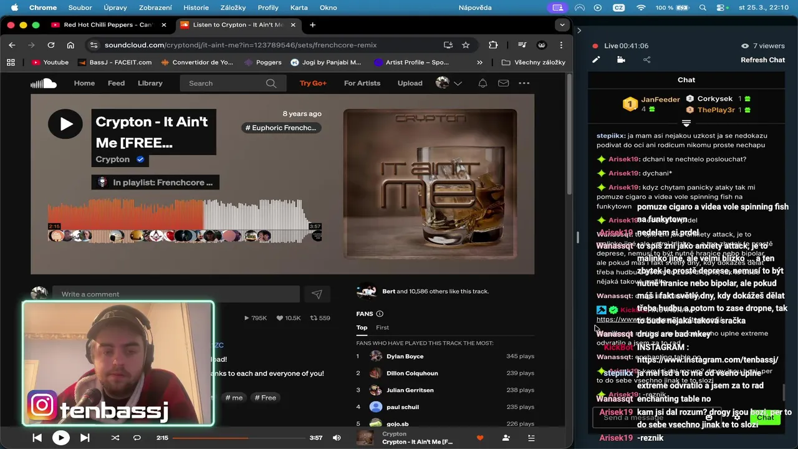Skip to previous track in bottom player
The height and width of the screenshot is (449, 798).
[x=37, y=438]
